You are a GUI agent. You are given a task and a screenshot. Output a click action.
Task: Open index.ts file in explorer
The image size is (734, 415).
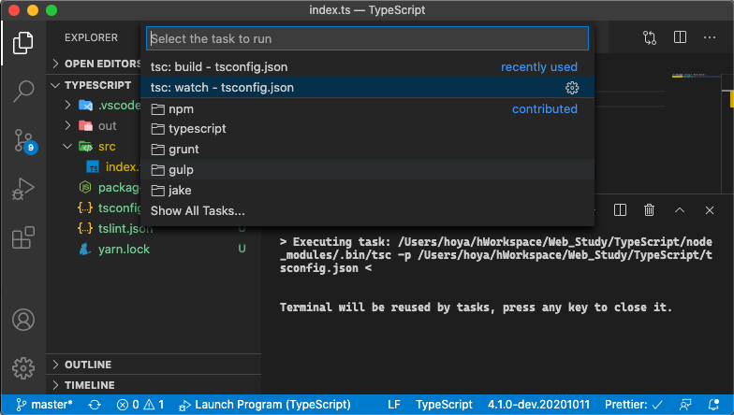click(x=113, y=166)
